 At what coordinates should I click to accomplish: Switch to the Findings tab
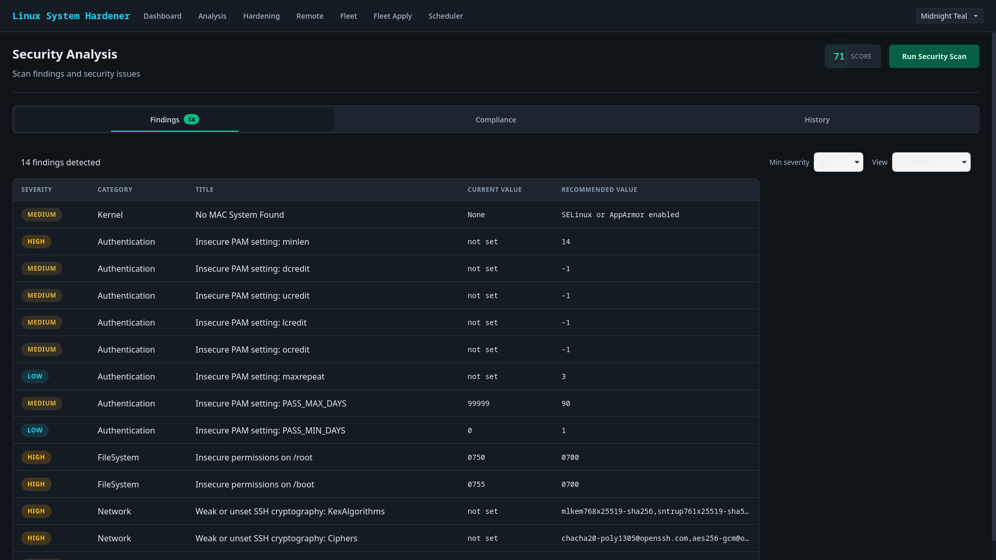[x=174, y=120]
